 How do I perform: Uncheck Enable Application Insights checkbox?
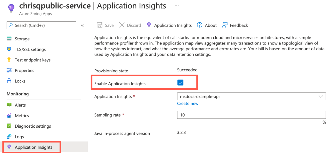click(x=180, y=83)
